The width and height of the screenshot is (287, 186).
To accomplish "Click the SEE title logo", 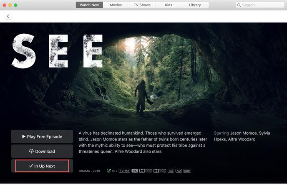I will [x=57, y=51].
